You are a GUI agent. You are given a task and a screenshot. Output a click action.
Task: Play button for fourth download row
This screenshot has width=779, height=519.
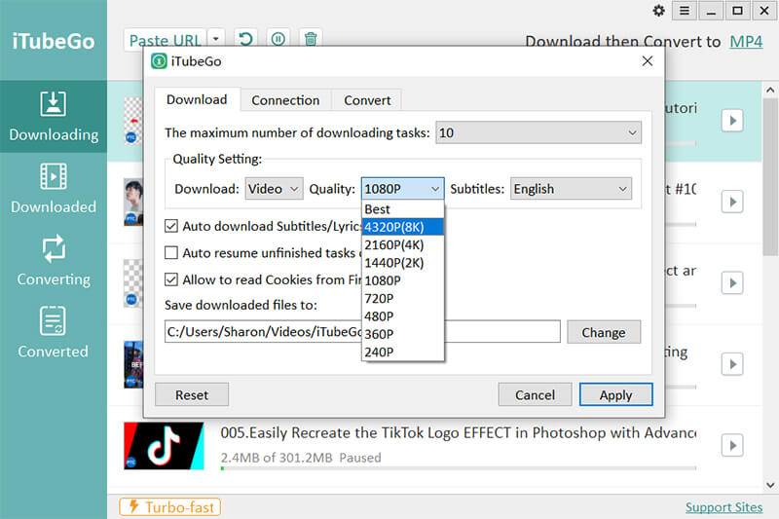click(x=732, y=364)
